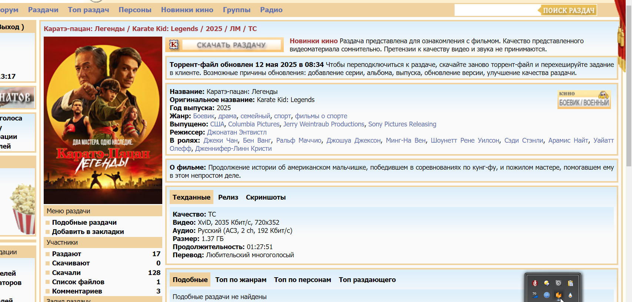Click Добавить в закладки

pyautogui.click(x=88, y=232)
